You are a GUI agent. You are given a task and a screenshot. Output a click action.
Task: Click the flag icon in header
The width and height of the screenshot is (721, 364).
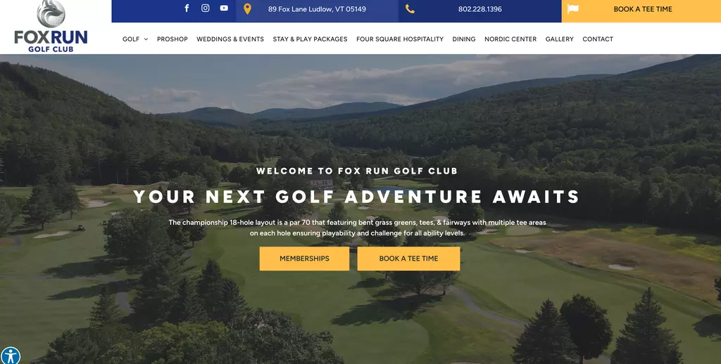click(573, 8)
